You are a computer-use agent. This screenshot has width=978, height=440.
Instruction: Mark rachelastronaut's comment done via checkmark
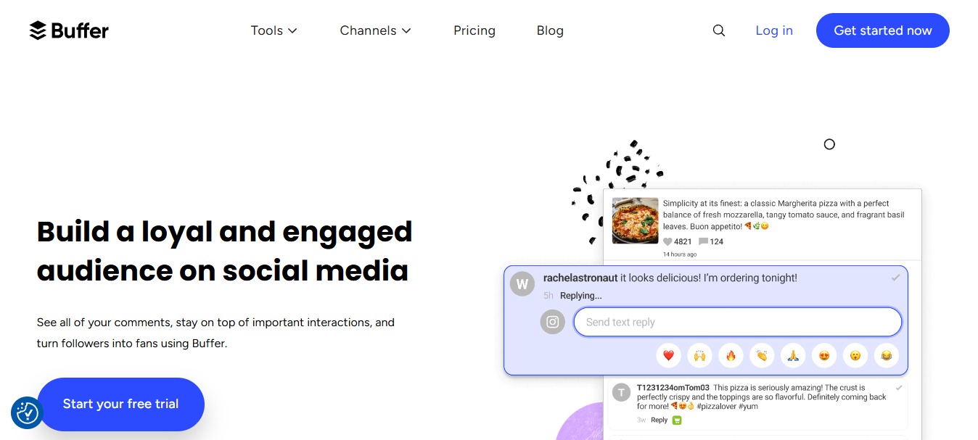(896, 277)
